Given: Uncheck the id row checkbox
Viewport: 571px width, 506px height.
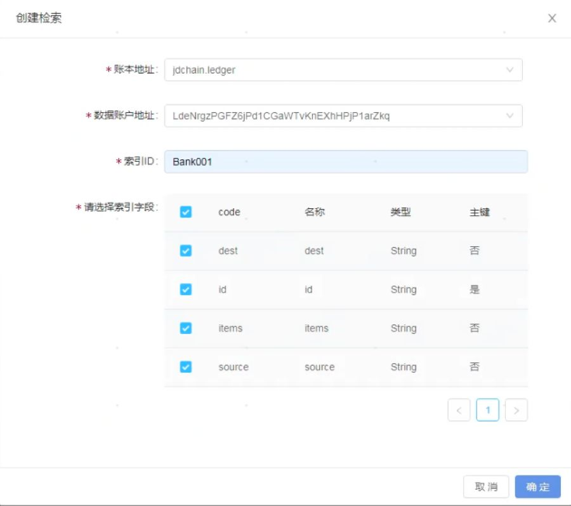Looking at the screenshot, I should 186,290.
